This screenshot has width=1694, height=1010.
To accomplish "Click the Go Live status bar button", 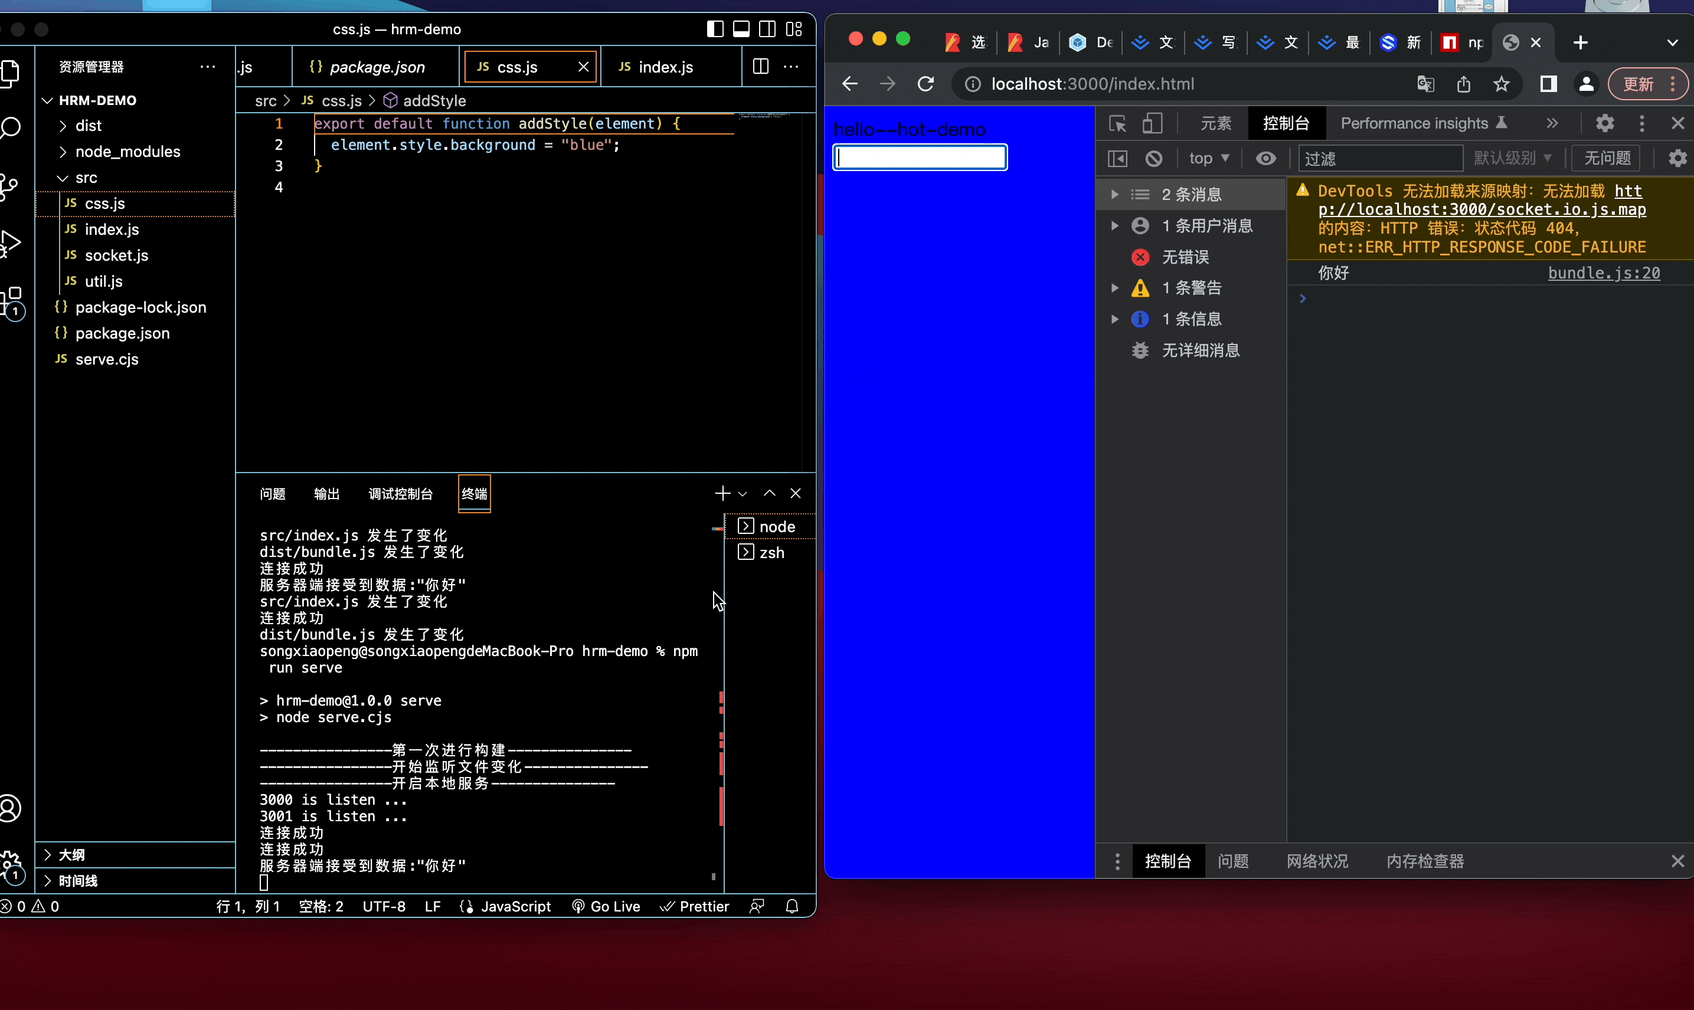I will pos(606,907).
